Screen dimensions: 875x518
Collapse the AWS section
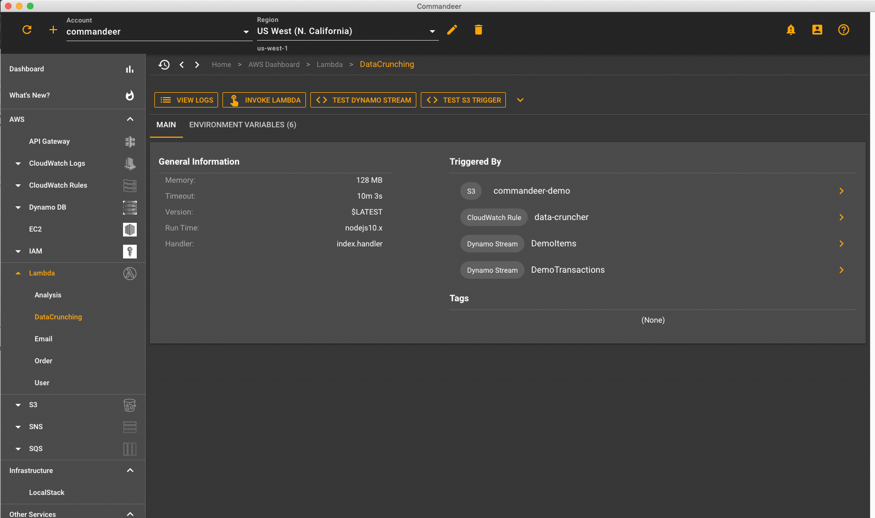[x=130, y=119]
